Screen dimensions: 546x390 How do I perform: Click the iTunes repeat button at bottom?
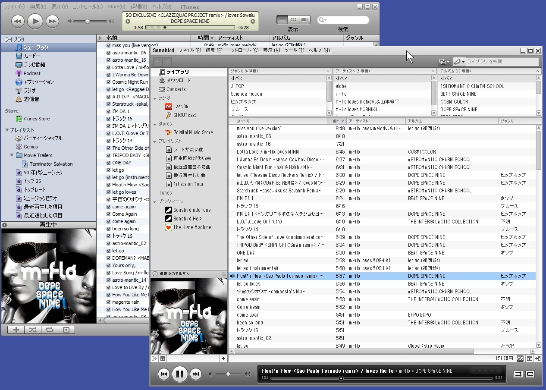point(50,330)
